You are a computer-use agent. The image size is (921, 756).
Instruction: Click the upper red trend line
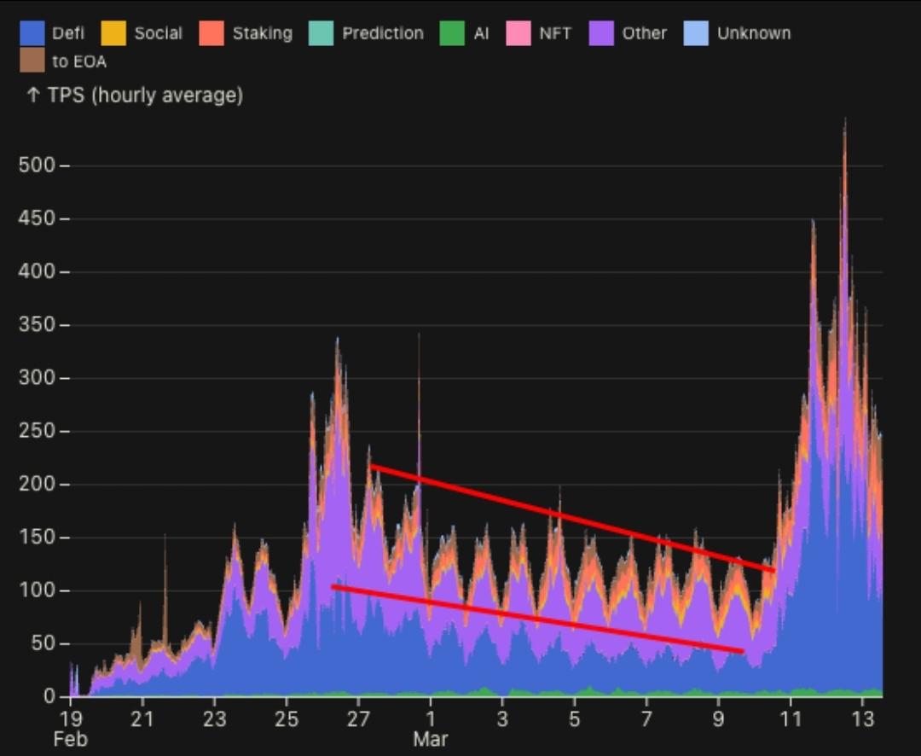[x=571, y=517]
